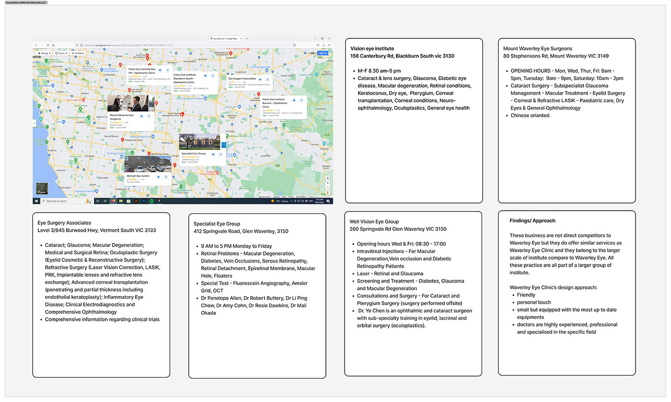Click '412 Springvale Road, Glen Waverley, 3150'
Screen dimensions: 671x402
[x=241, y=231]
